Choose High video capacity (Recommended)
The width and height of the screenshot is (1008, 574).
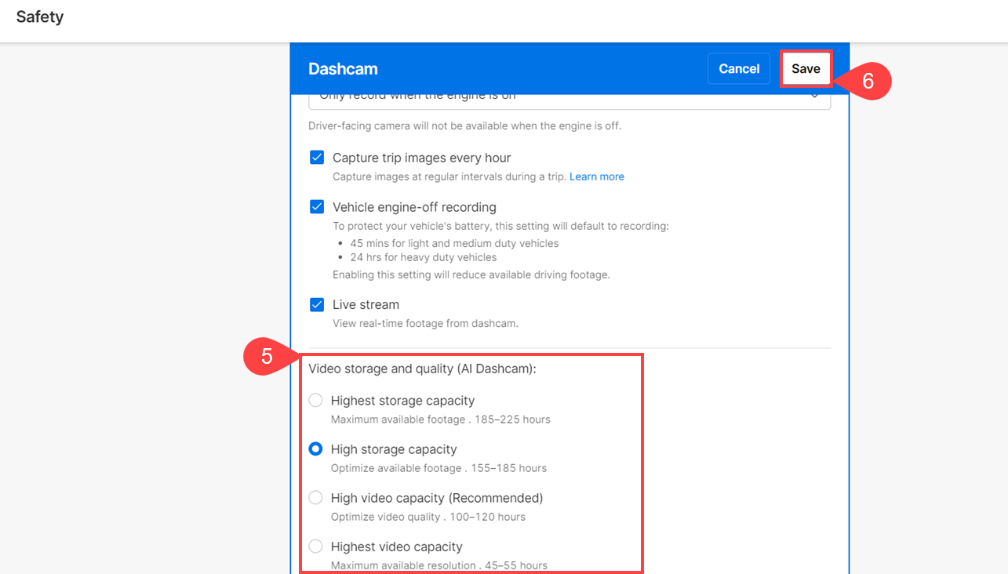click(315, 498)
